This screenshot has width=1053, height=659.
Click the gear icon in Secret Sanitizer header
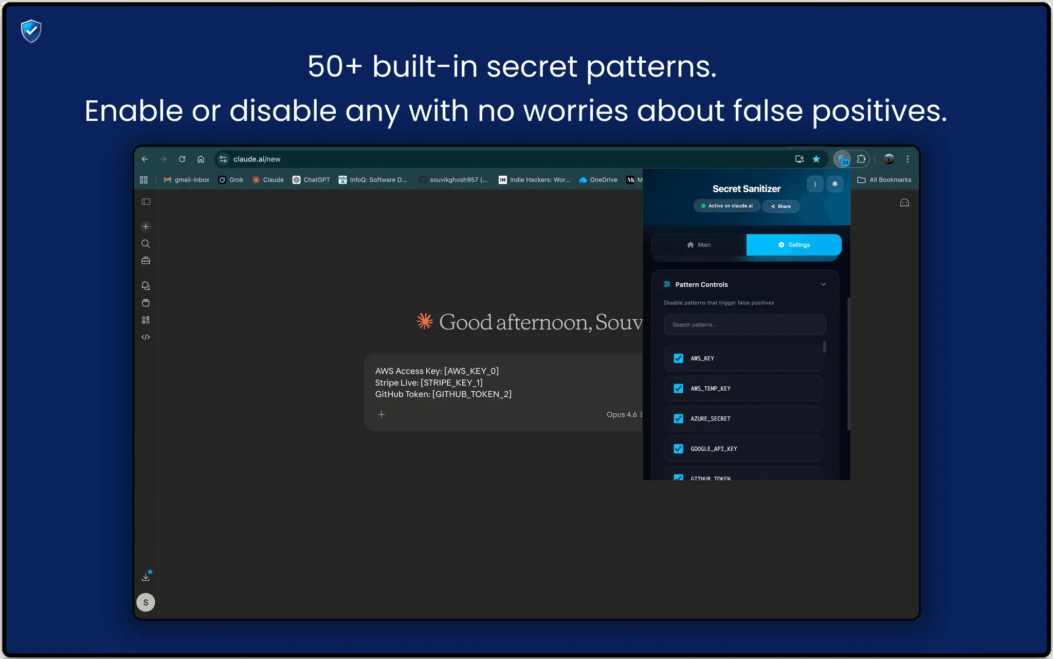click(835, 184)
